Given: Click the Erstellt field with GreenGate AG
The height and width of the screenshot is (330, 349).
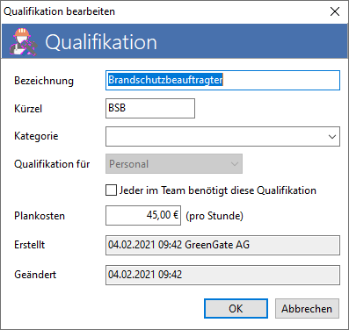Looking at the screenshot, I should tap(222, 245).
